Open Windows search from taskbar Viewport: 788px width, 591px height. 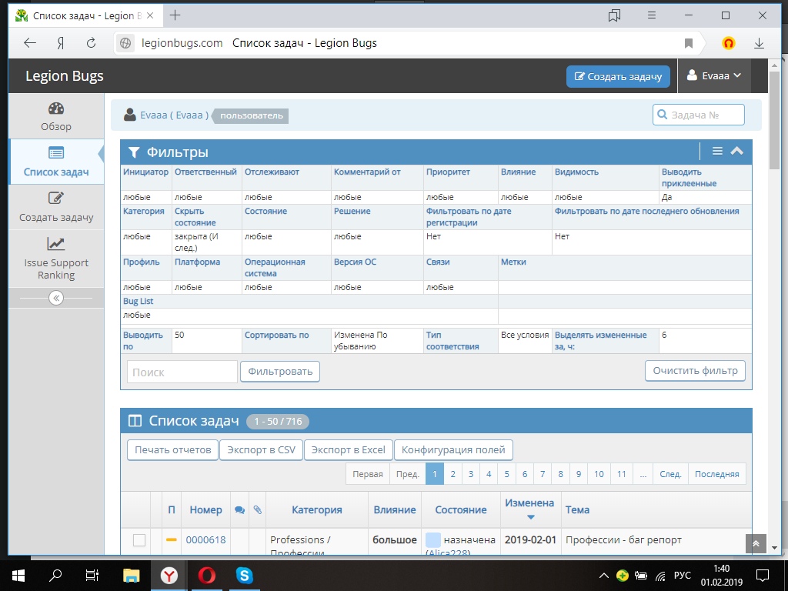tap(55, 576)
